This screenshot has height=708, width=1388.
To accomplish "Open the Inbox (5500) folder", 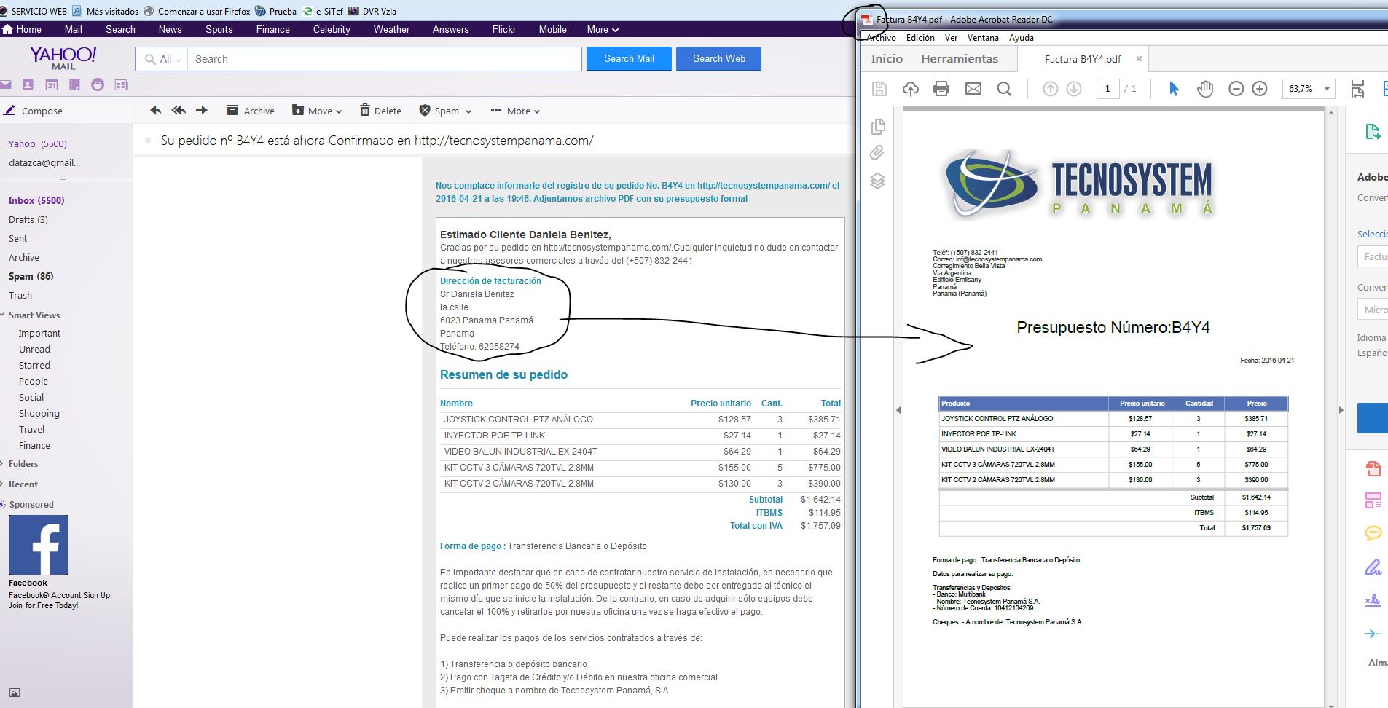I will pos(36,200).
